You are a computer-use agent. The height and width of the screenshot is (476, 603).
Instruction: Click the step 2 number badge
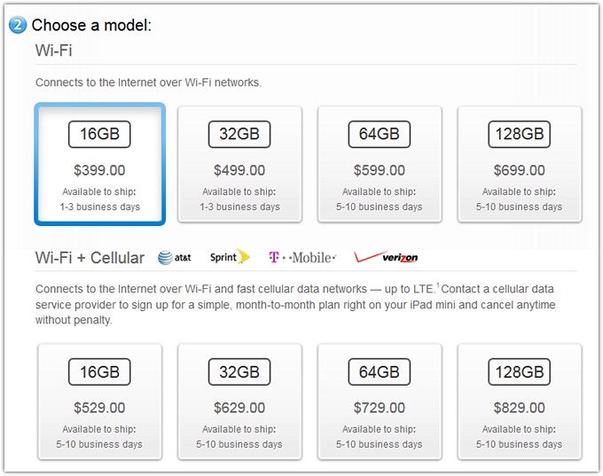[x=19, y=25]
